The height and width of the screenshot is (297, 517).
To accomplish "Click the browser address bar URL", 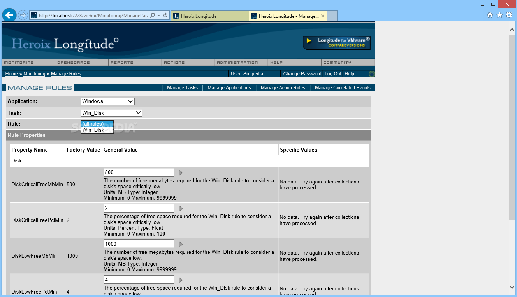I will [x=93, y=16].
